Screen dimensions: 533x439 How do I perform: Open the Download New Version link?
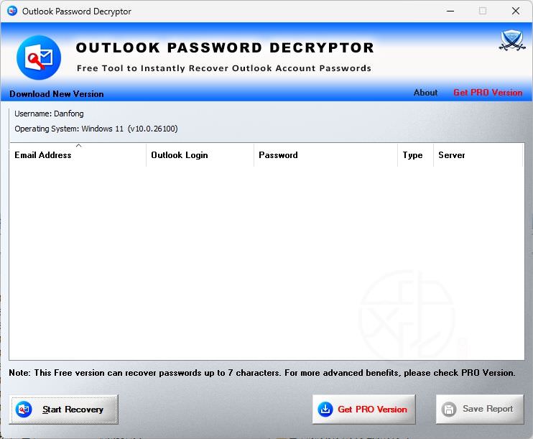(x=57, y=94)
